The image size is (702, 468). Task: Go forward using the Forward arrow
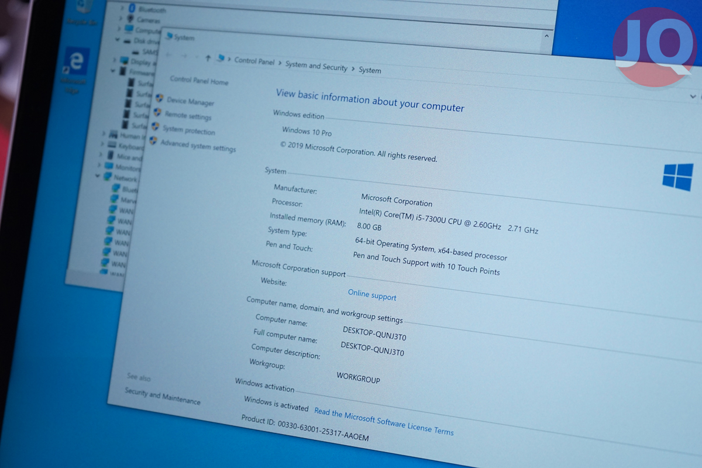[185, 56]
